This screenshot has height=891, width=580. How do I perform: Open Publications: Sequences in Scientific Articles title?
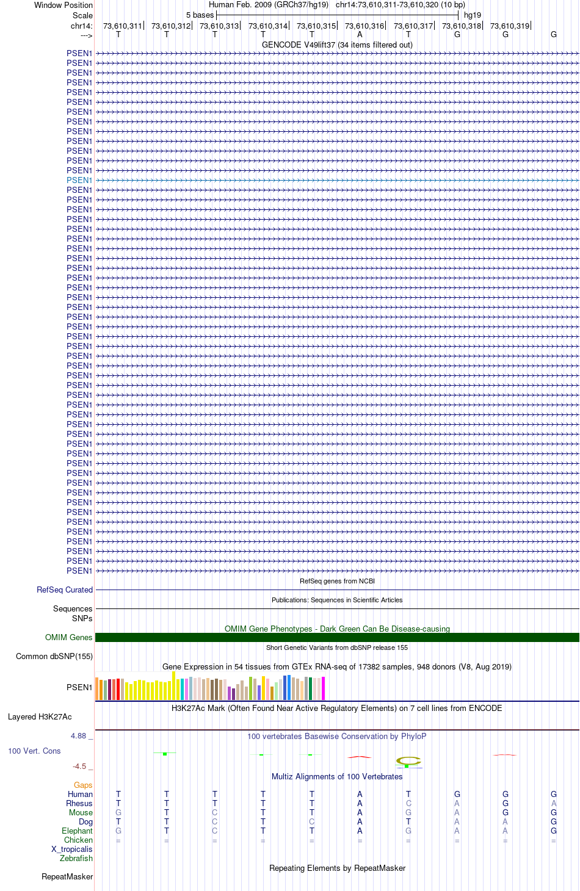pyautogui.click(x=337, y=600)
